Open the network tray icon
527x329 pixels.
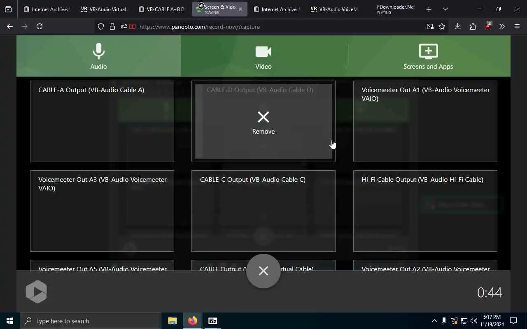click(x=464, y=321)
